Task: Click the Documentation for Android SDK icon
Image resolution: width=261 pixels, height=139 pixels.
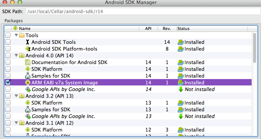Action: pyautogui.click(x=28, y=62)
